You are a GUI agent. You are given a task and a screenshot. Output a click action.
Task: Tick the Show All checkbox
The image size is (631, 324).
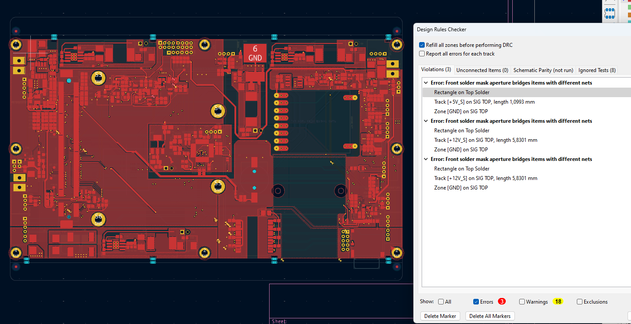pos(441,302)
